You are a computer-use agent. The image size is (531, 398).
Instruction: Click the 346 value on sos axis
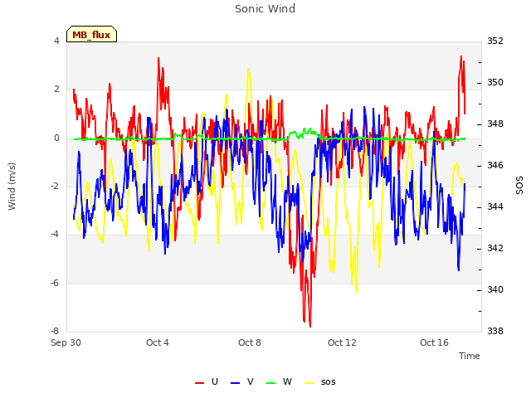495,165
